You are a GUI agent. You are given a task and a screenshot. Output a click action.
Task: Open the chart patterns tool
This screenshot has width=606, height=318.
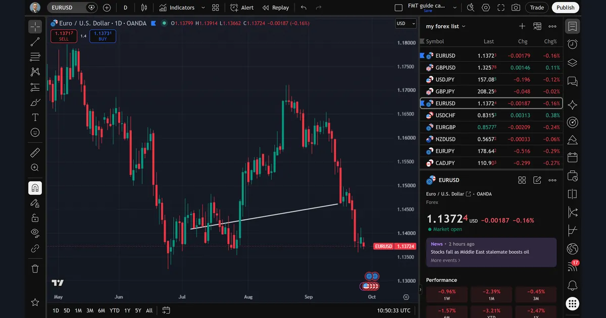[x=35, y=72]
